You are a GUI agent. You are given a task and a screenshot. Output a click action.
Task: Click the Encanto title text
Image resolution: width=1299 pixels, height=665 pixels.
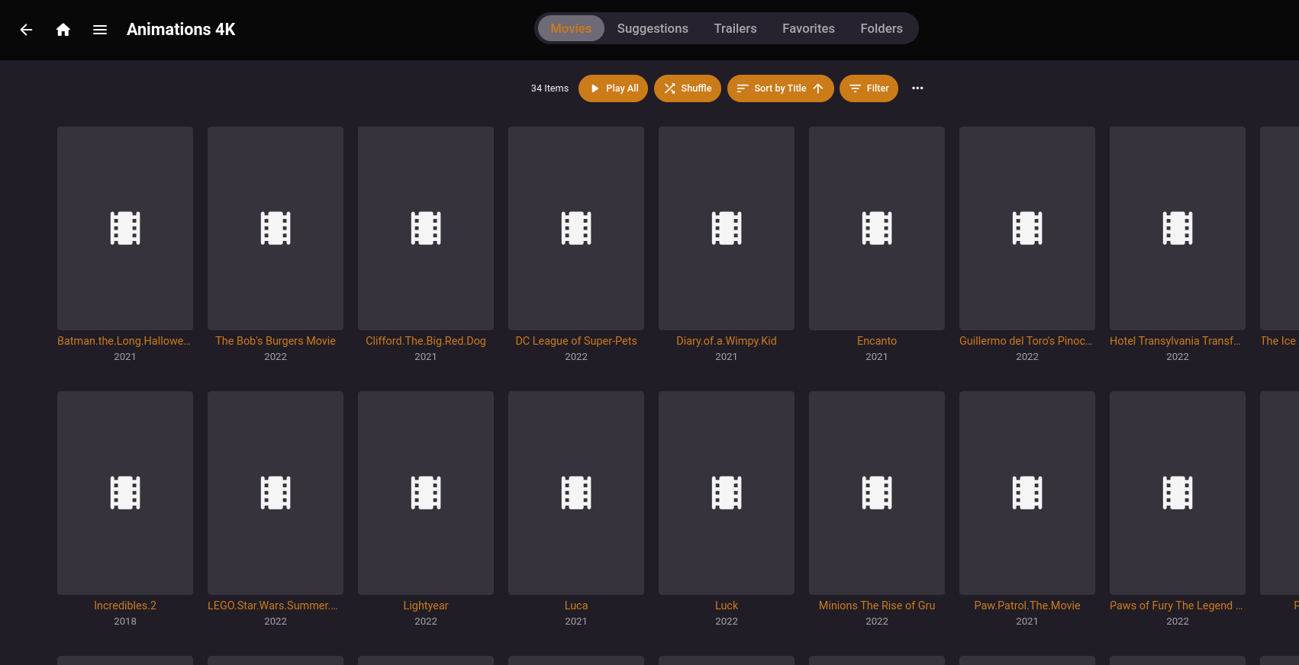pos(877,341)
